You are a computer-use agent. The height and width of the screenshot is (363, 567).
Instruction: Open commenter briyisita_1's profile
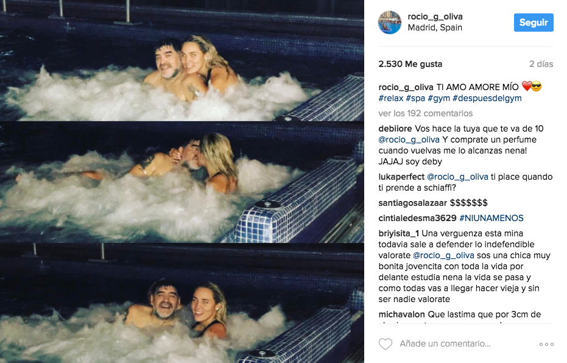pos(398,233)
